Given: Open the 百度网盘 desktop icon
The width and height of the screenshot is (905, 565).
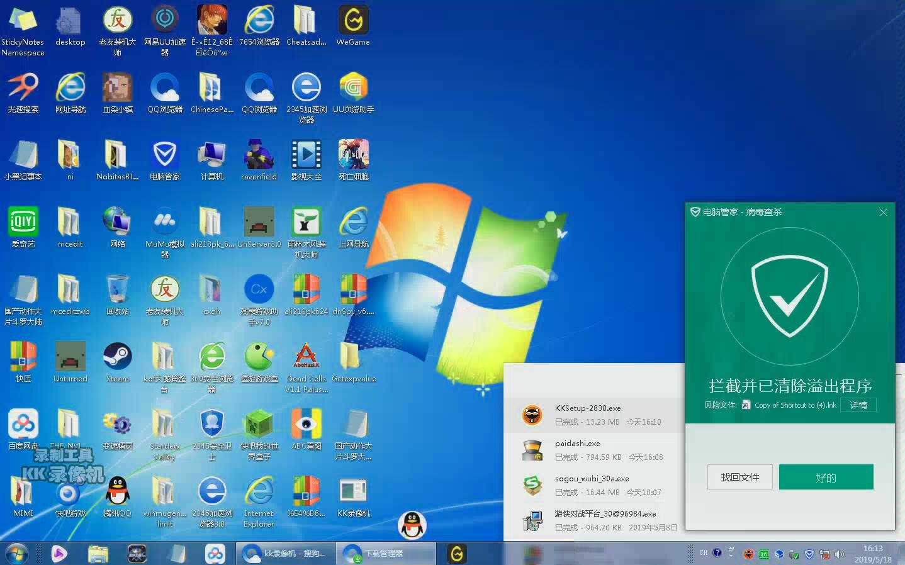Looking at the screenshot, I should click(x=23, y=429).
